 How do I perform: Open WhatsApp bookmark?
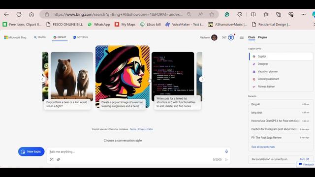click(98, 24)
